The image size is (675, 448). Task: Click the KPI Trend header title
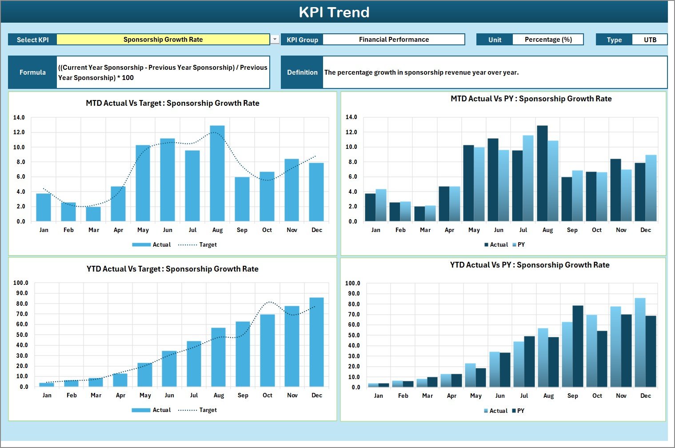pos(334,12)
